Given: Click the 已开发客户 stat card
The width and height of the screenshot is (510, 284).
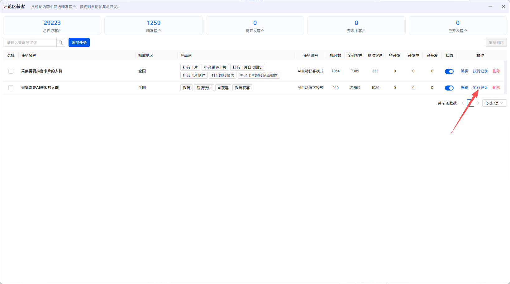Looking at the screenshot, I should click(458, 26).
